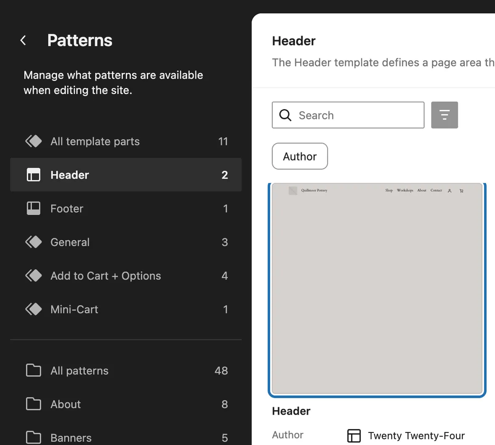Open the About patterns folder
This screenshot has width=495, height=445.
pos(126,404)
